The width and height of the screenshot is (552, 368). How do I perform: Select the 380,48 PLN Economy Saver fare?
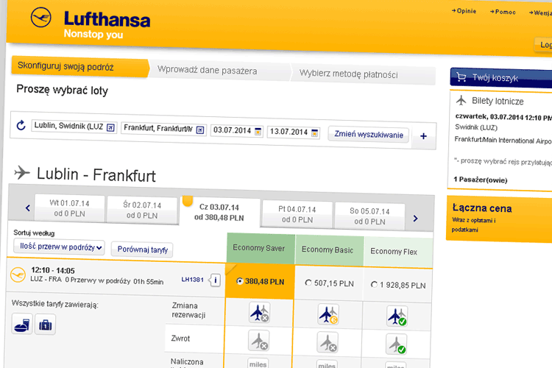(240, 281)
